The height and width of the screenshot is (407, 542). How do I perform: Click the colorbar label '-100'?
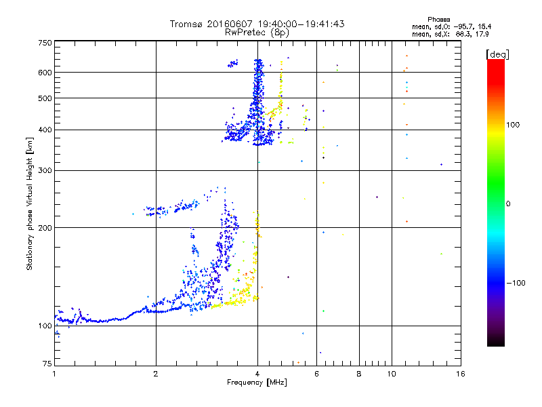[x=516, y=283]
